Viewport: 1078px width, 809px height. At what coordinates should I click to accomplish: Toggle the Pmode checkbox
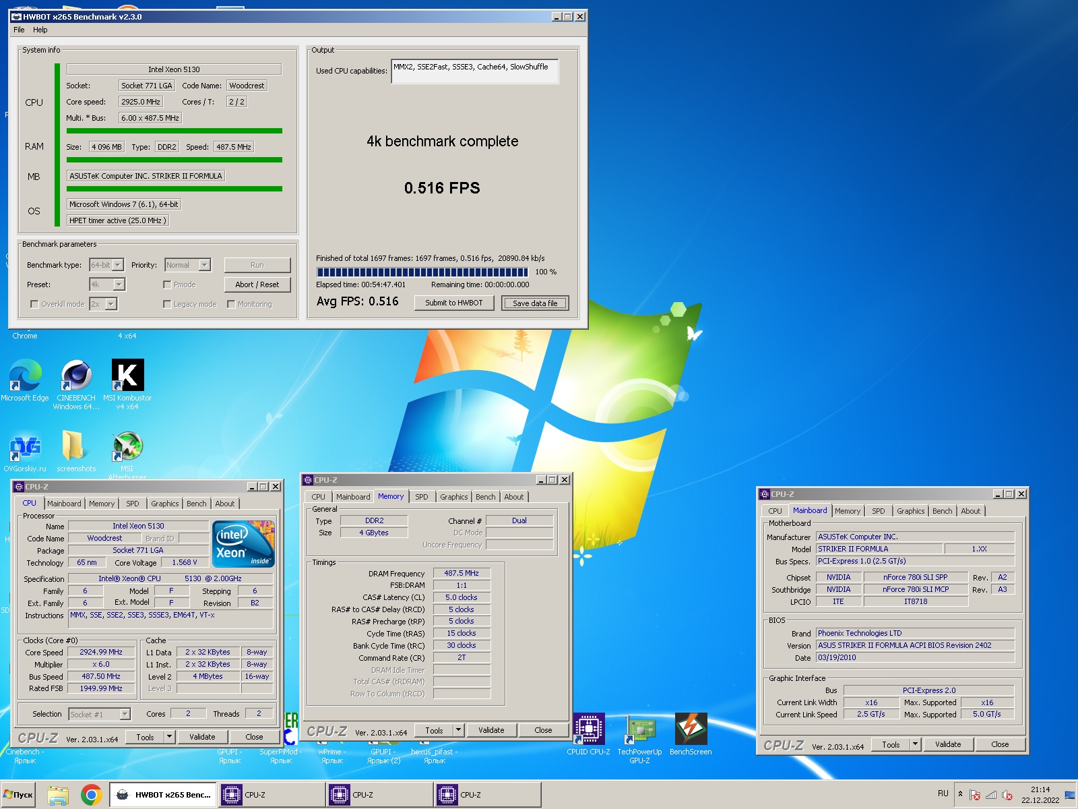tap(167, 284)
